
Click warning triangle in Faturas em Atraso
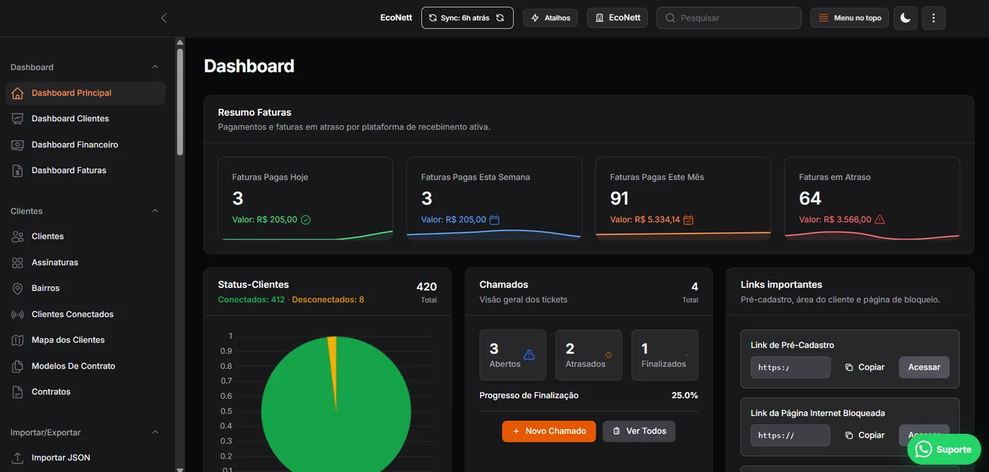click(880, 219)
